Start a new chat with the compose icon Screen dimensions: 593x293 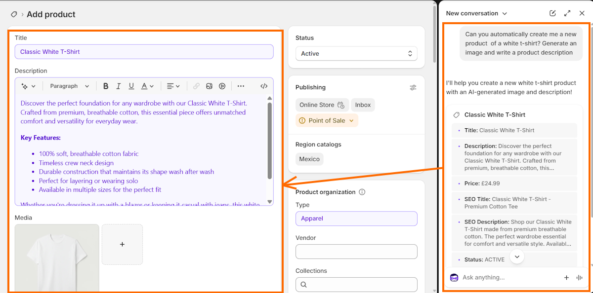point(552,13)
